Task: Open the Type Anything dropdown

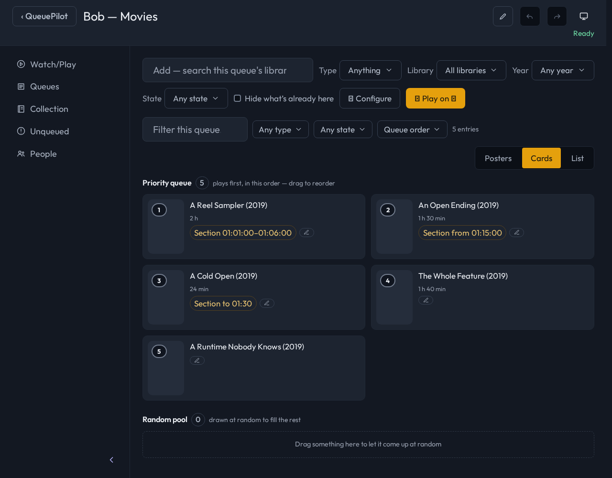Action: [370, 70]
